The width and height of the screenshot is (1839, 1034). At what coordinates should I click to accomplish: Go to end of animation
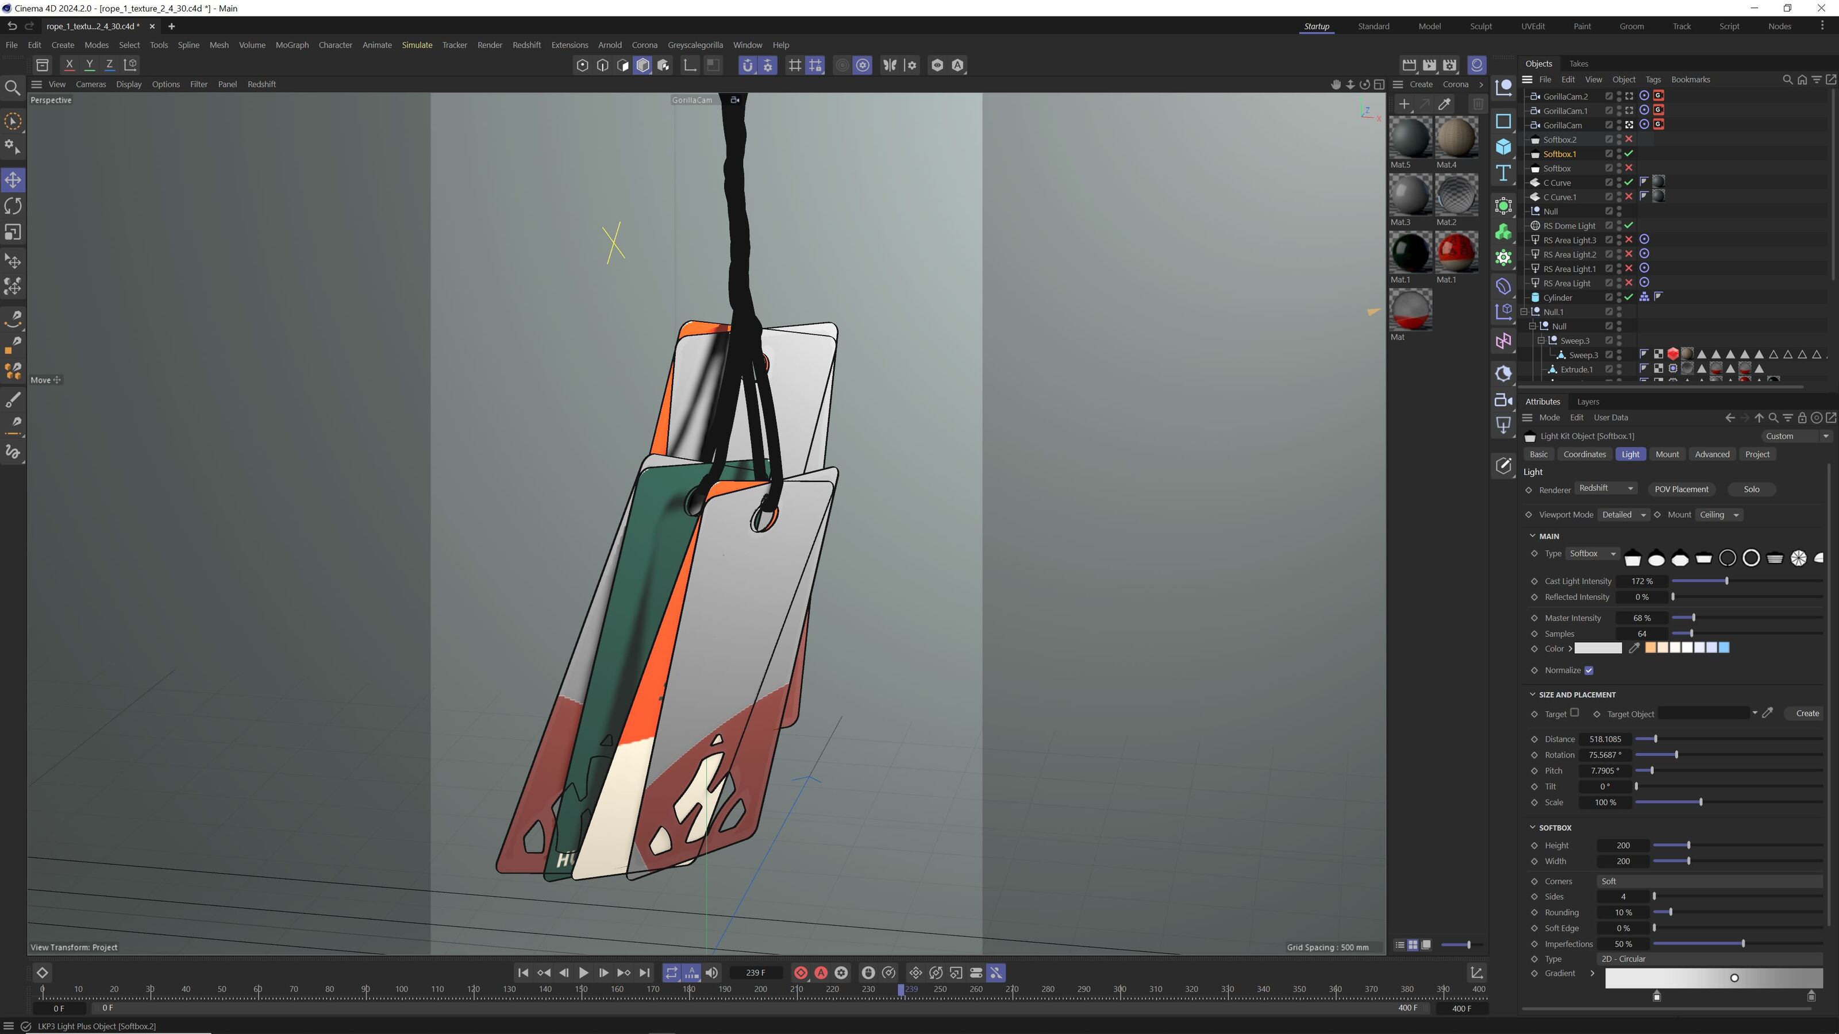(x=645, y=973)
